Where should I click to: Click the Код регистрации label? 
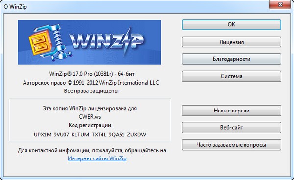pos(90,125)
